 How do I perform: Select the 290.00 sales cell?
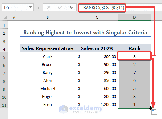97,72
